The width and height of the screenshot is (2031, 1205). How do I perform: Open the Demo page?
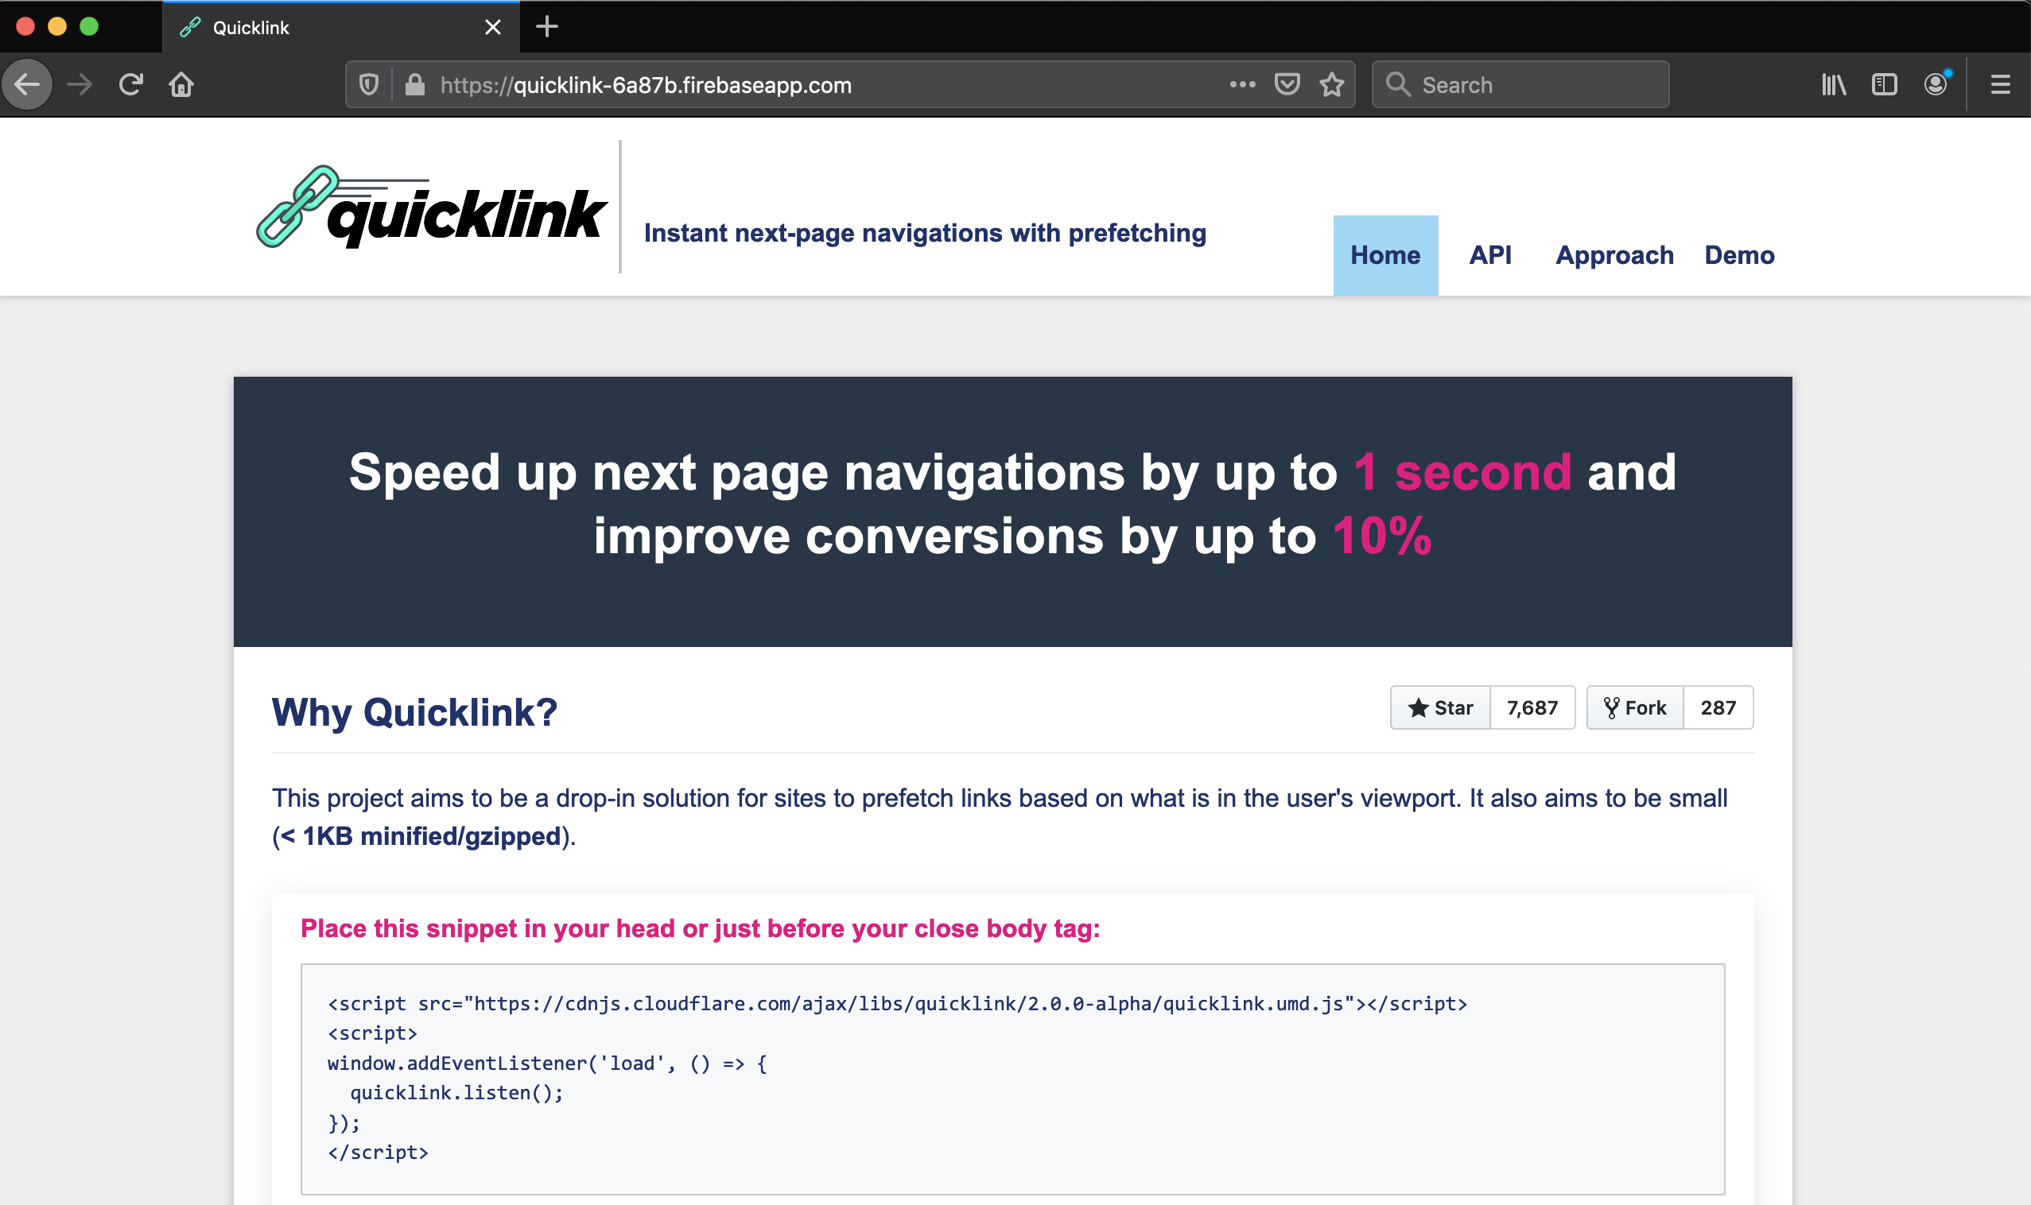click(1738, 254)
